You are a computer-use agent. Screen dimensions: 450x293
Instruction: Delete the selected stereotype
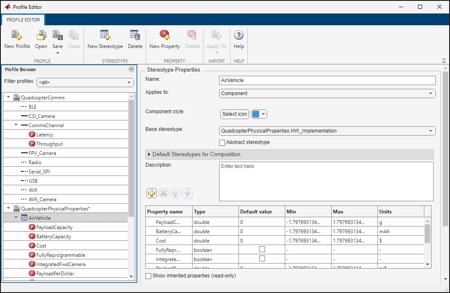click(x=135, y=40)
